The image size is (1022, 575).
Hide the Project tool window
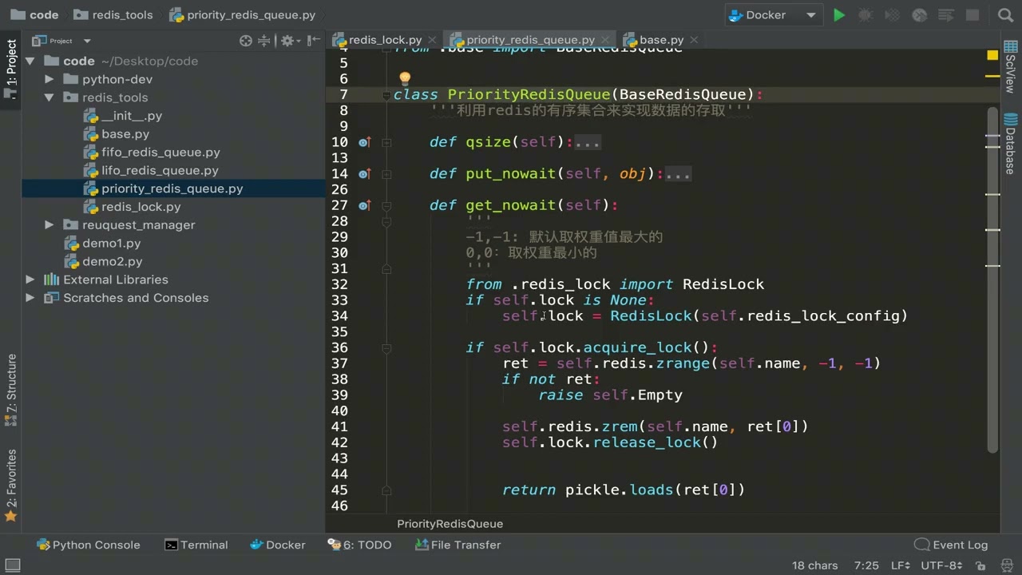click(314, 41)
